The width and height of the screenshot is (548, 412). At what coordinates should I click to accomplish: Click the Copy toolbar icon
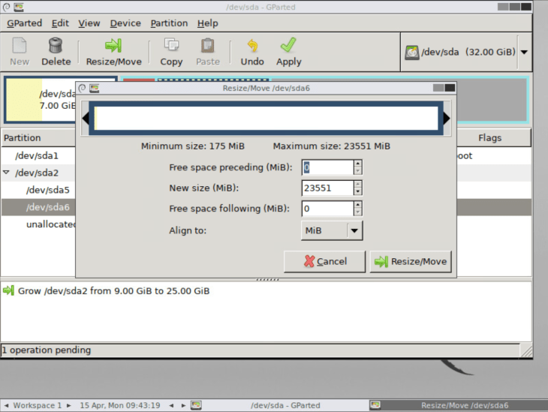[171, 46]
